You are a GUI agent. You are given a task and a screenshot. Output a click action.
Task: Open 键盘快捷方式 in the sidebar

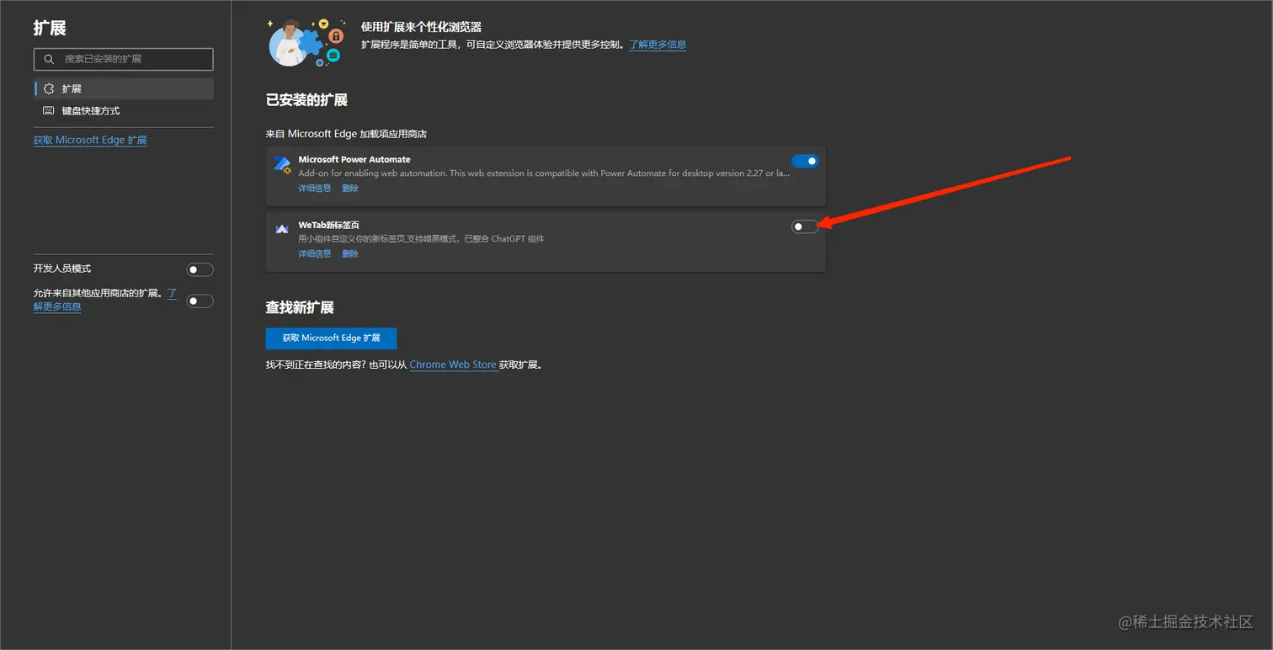(124, 111)
